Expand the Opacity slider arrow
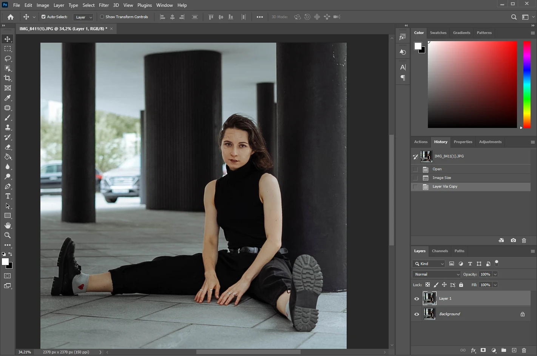 click(495, 274)
